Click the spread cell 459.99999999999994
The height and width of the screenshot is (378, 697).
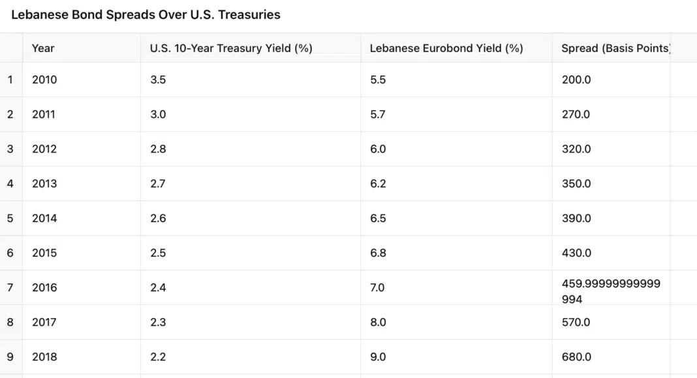click(611, 291)
